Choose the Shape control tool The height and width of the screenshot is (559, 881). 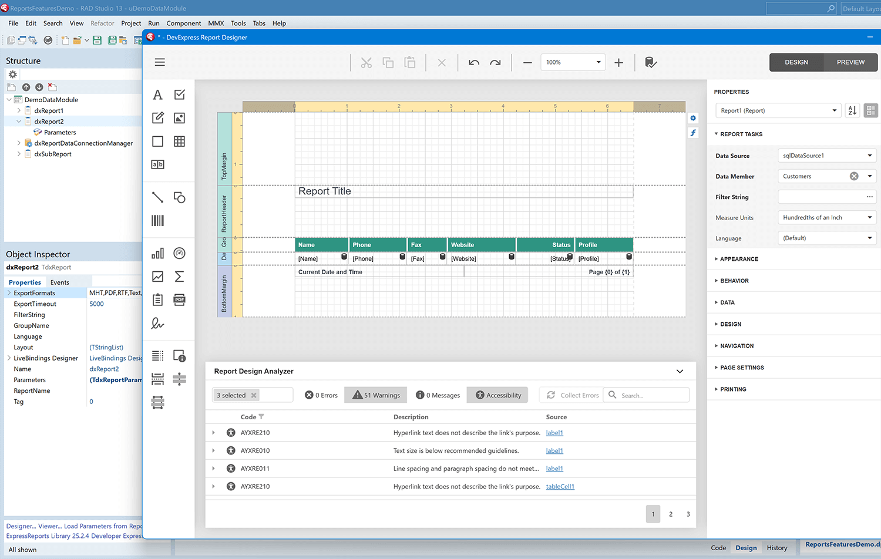coord(180,197)
